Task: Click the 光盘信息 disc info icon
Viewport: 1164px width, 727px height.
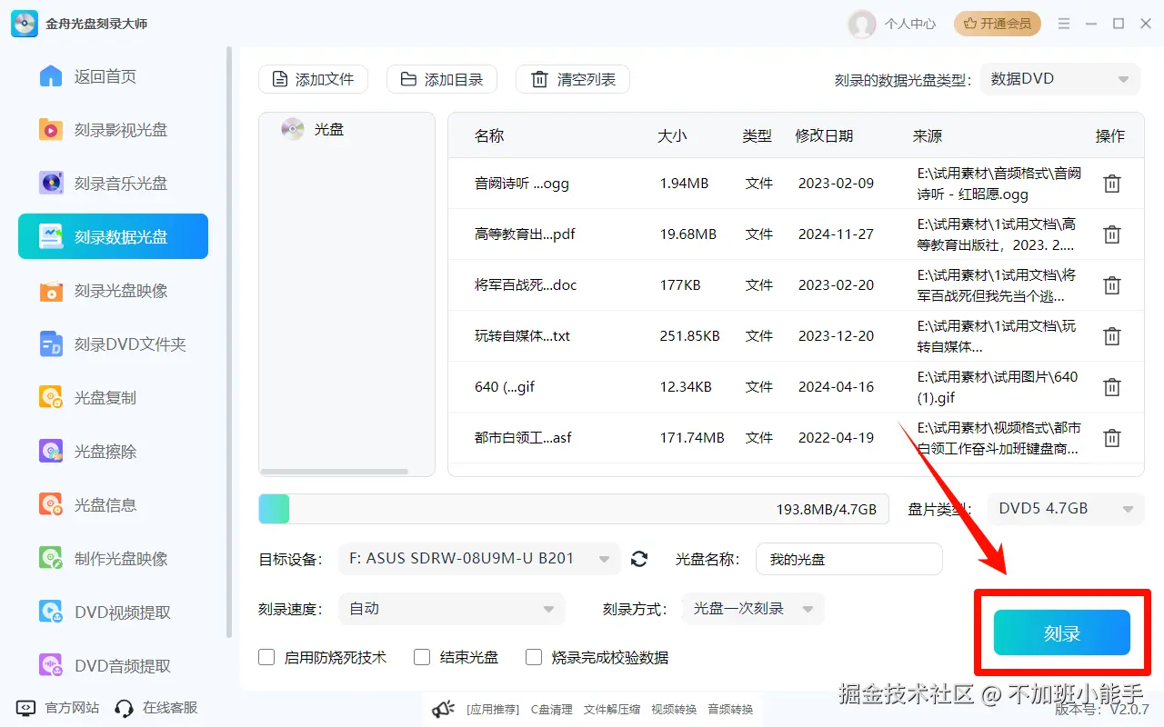Action: tap(51, 505)
